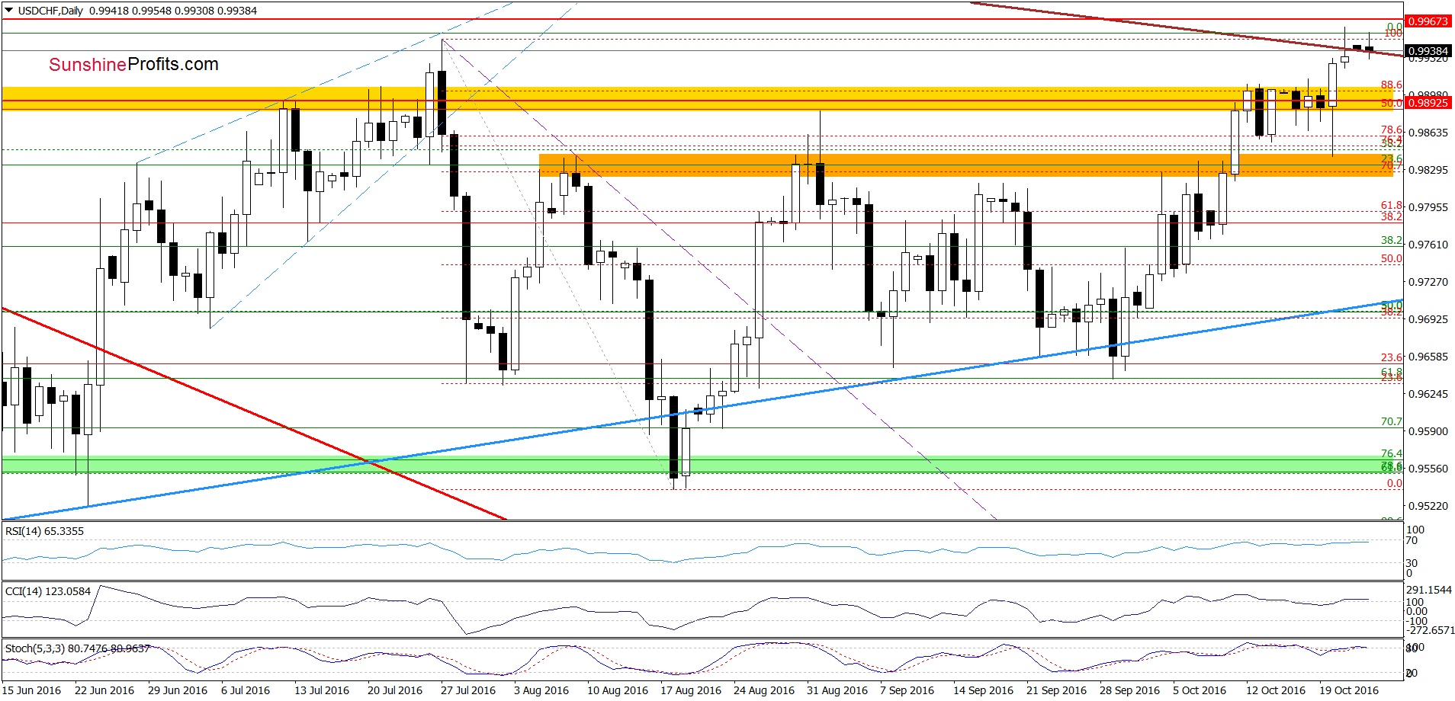Click the 29 Jun 2016 date label

coord(178,690)
